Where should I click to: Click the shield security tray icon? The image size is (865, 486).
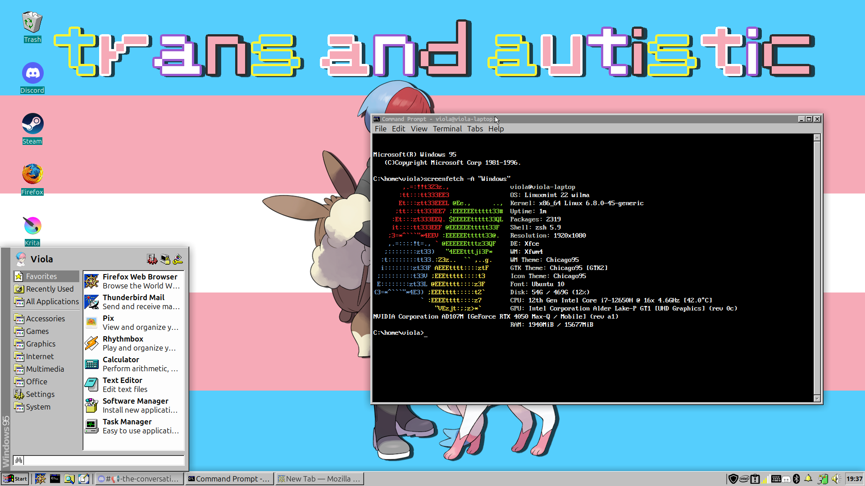[x=733, y=479]
